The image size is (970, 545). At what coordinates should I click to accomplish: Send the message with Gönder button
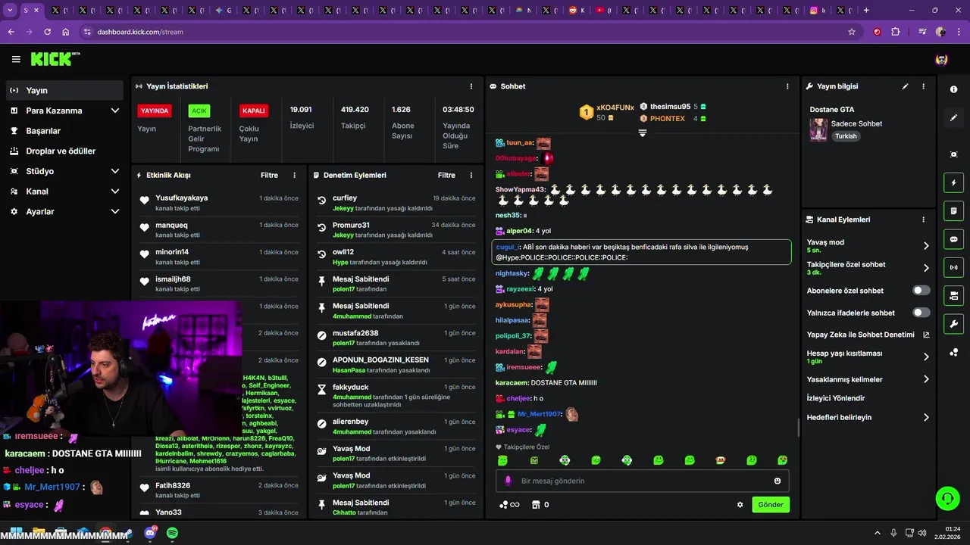[x=771, y=505]
